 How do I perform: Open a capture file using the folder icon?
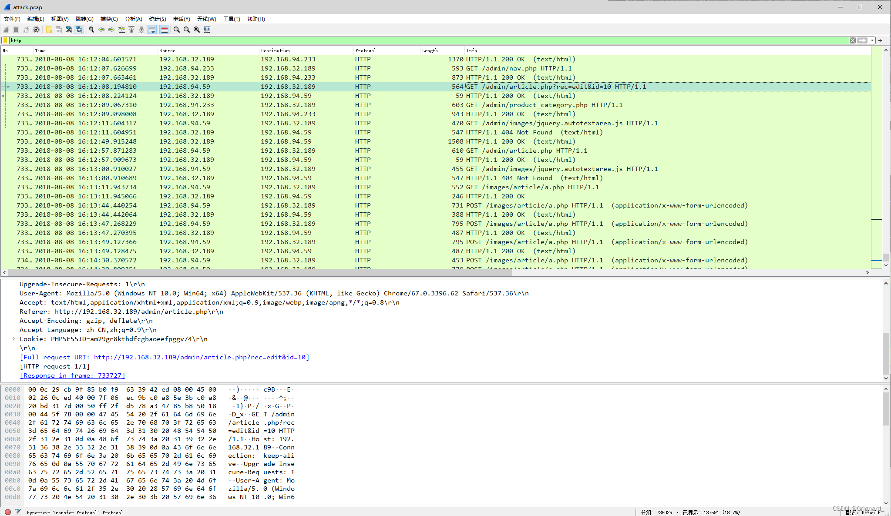click(x=49, y=30)
